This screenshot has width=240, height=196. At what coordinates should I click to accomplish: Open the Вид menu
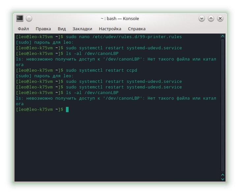[x=62, y=29]
